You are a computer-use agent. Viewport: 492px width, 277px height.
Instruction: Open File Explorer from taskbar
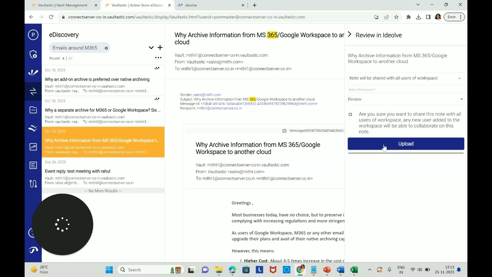pos(219,270)
